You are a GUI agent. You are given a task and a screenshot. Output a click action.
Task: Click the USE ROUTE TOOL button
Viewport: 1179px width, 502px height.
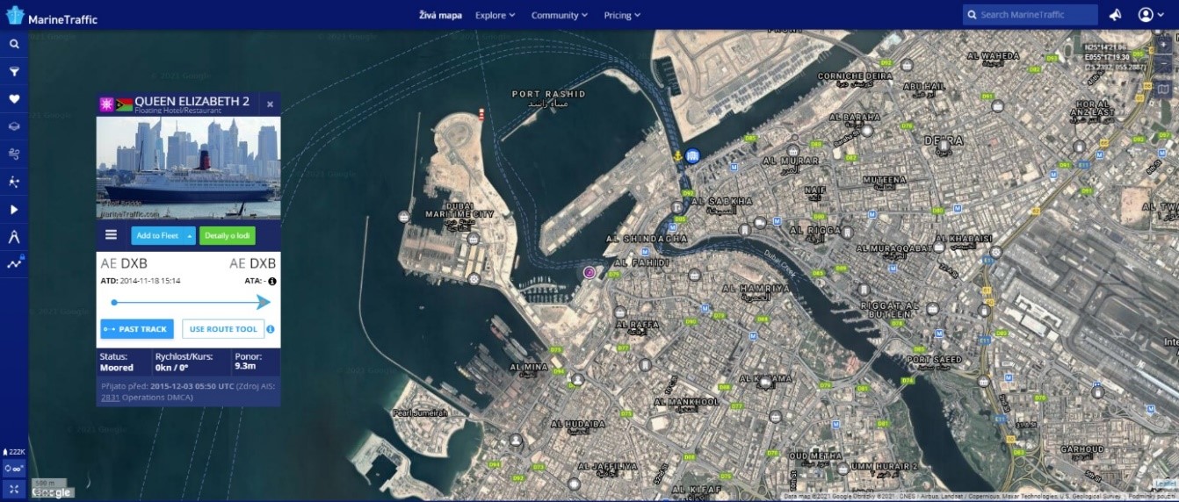pos(223,329)
